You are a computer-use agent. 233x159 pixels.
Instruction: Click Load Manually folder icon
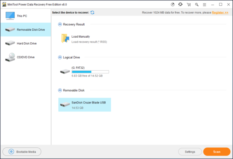[x=65, y=38]
